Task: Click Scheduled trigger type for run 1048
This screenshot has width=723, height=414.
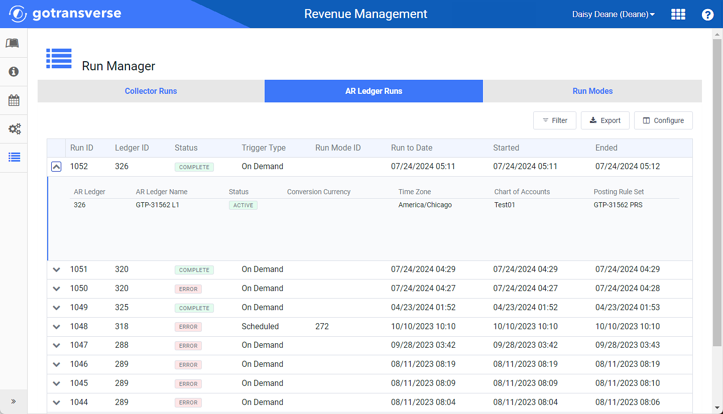Action: (260, 326)
